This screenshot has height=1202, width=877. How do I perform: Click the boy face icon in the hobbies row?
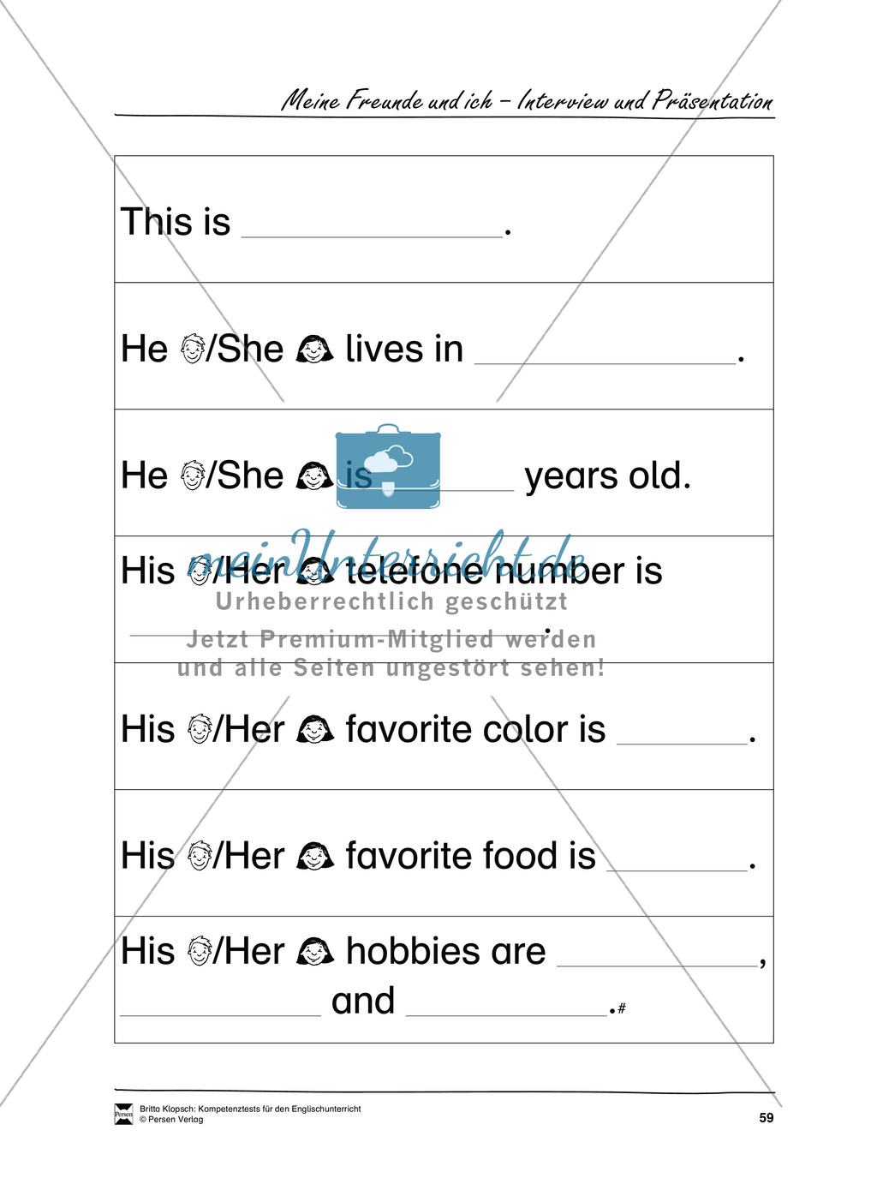point(200,951)
